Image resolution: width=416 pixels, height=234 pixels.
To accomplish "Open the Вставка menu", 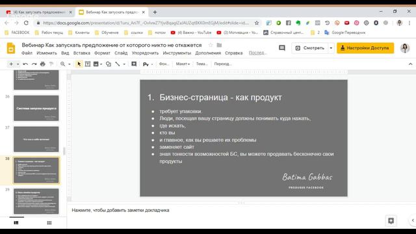I will tap(82, 53).
